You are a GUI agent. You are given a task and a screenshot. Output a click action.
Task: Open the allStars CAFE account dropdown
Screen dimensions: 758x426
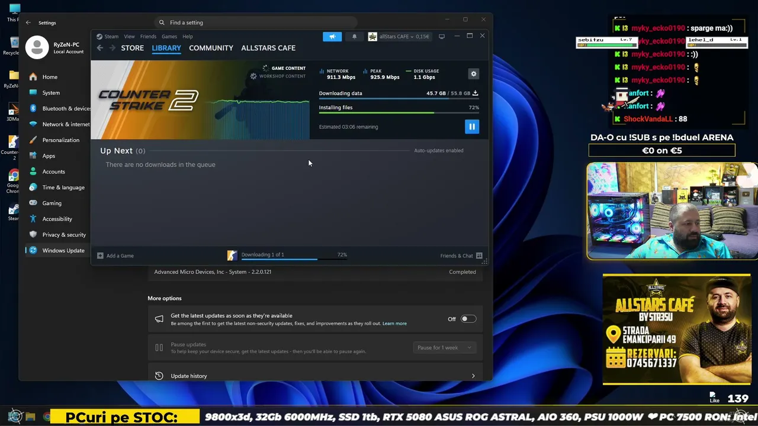399,37
